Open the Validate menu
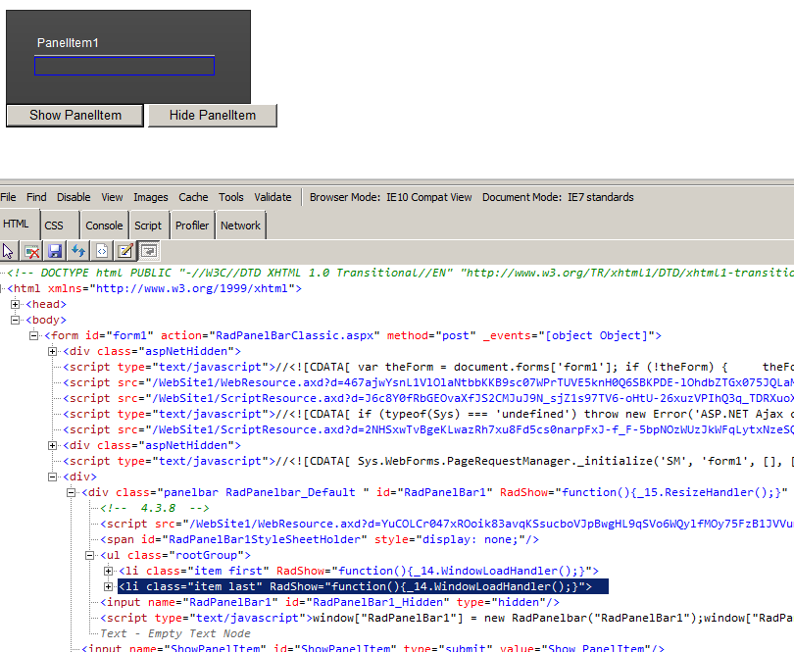Image resolution: width=794 pixels, height=652 pixels. click(273, 197)
